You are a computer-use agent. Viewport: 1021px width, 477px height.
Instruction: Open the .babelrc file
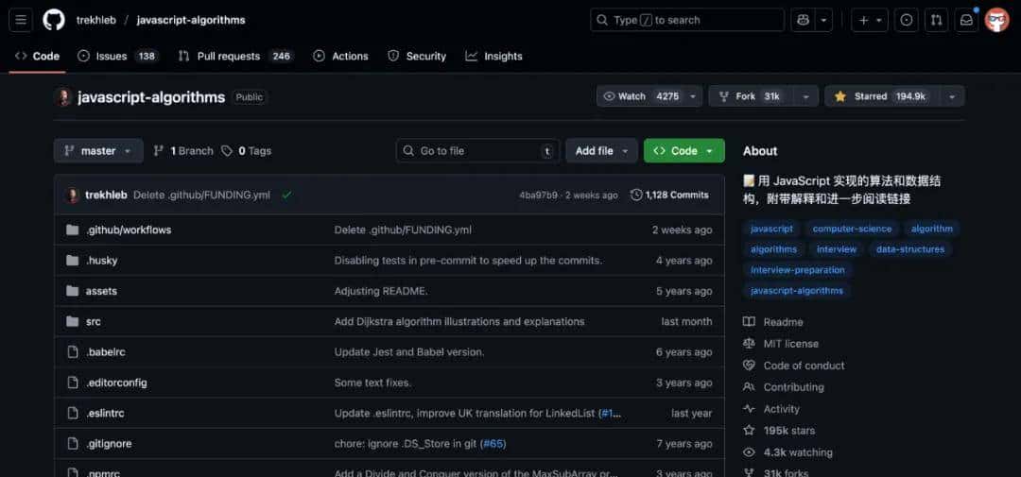click(106, 352)
